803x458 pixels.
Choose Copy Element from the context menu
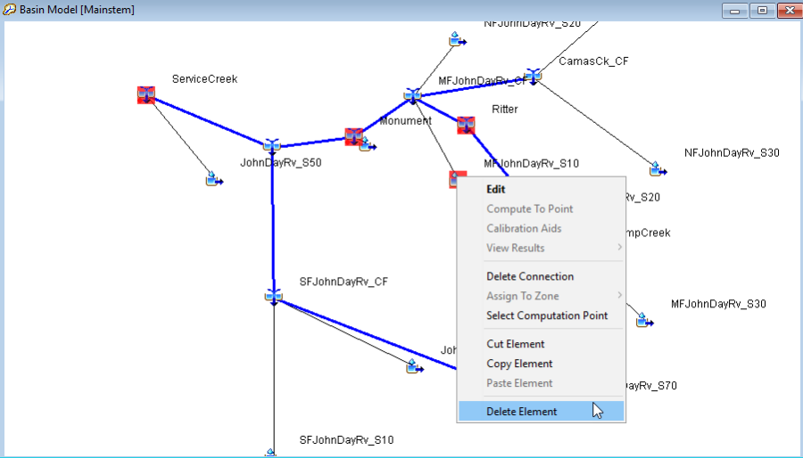point(519,364)
